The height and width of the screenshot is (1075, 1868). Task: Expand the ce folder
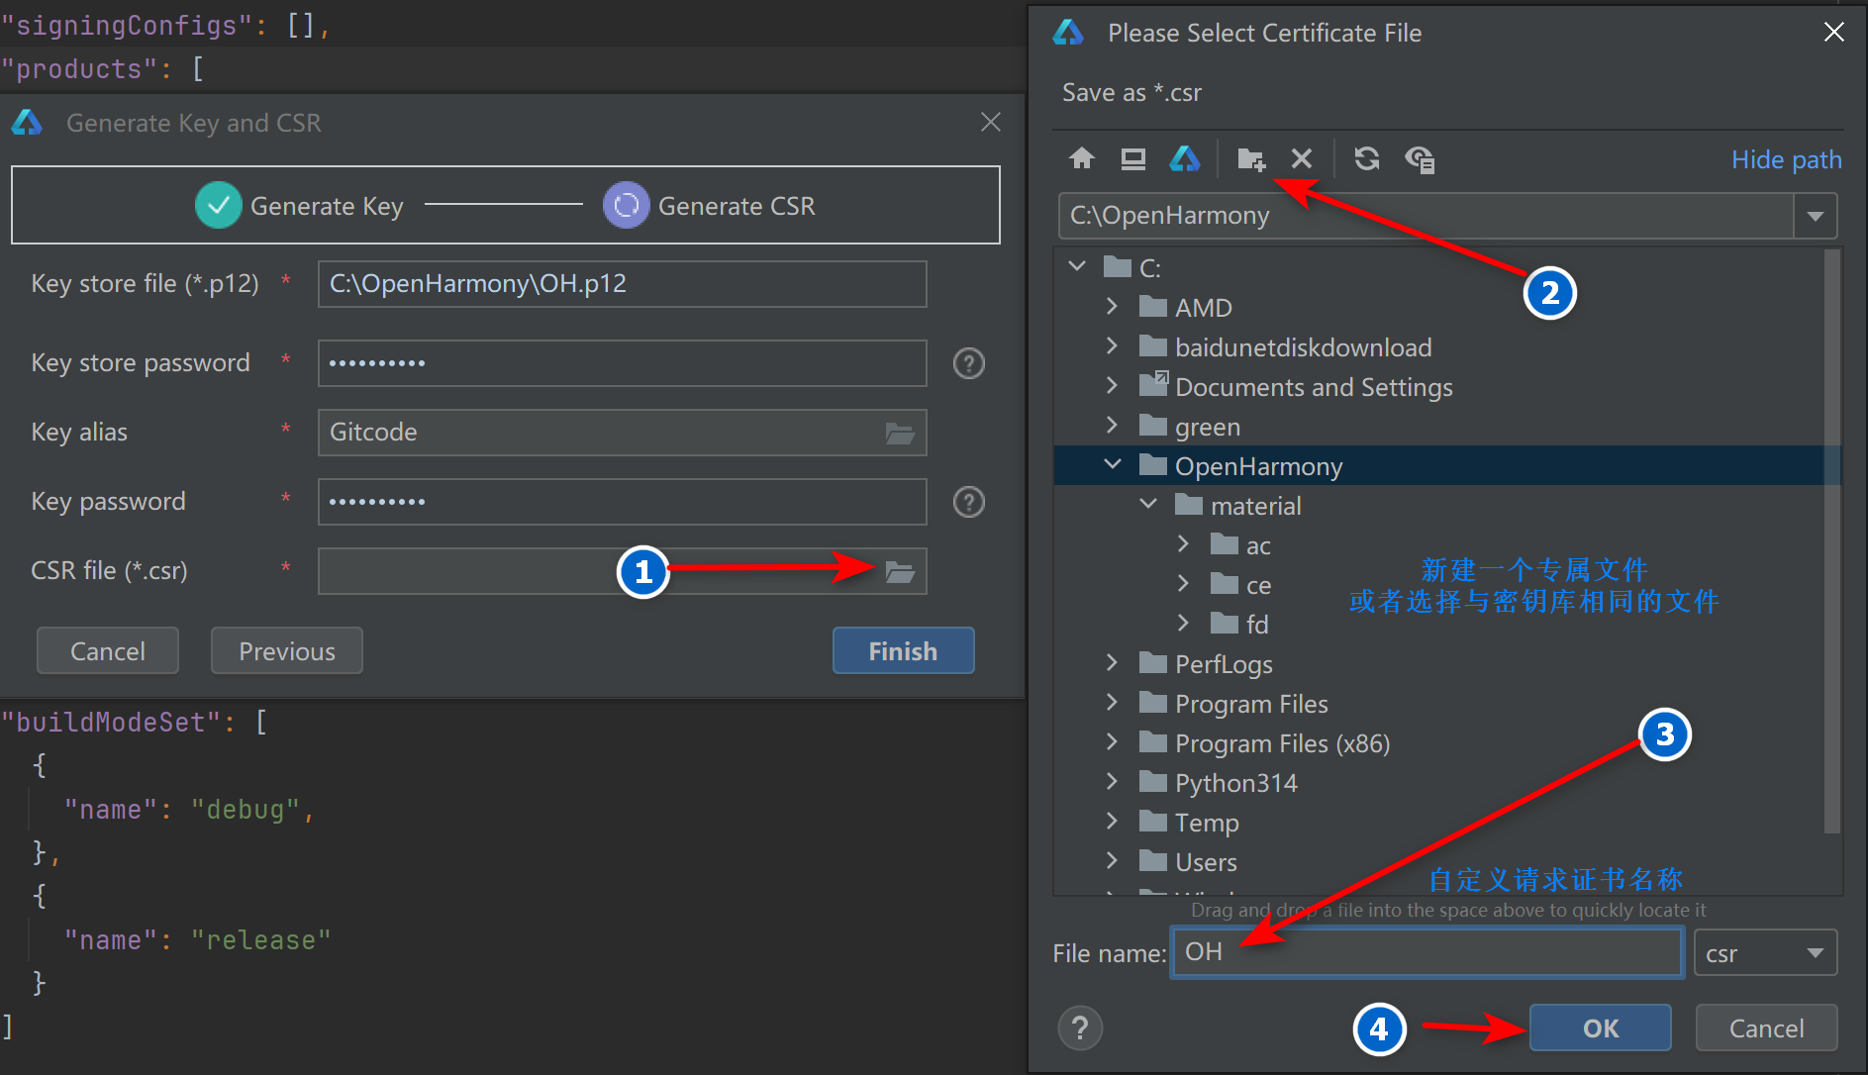coord(1183,584)
